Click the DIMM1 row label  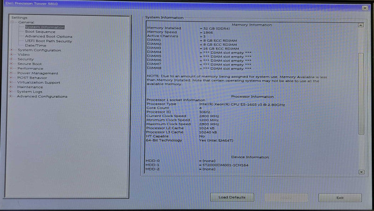click(x=154, y=40)
